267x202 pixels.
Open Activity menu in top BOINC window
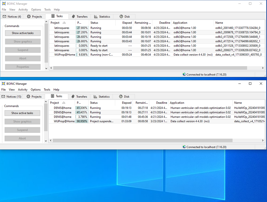coord(23,10)
